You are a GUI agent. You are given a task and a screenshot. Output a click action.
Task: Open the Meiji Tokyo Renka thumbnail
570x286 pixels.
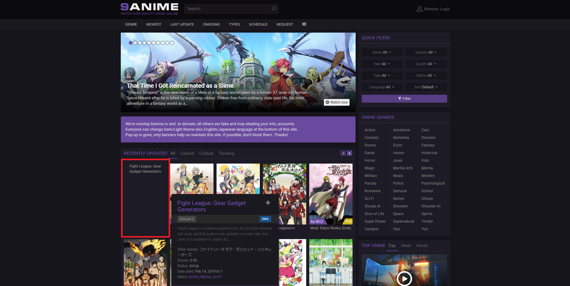tap(331, 194)
